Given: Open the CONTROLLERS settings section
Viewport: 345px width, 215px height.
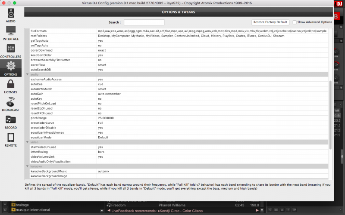Looking at the screenshot, I should tap(10, 51).
